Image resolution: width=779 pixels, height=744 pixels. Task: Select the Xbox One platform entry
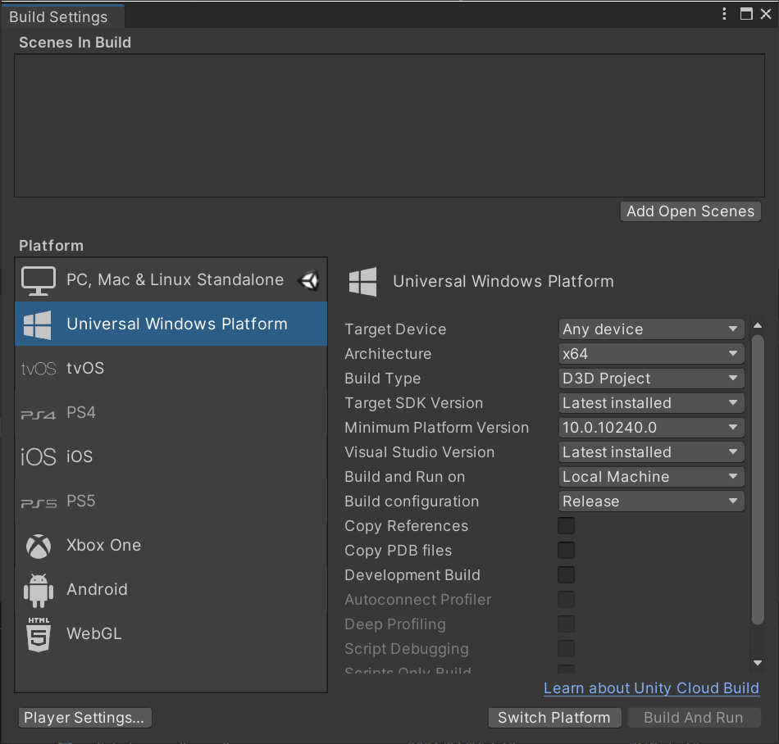pos(171,546)
